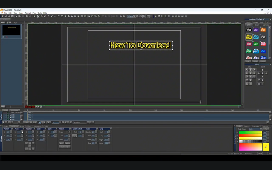Open the Format menu
The height and width of the screenshot is (170, 272).
tap(28, 13)
